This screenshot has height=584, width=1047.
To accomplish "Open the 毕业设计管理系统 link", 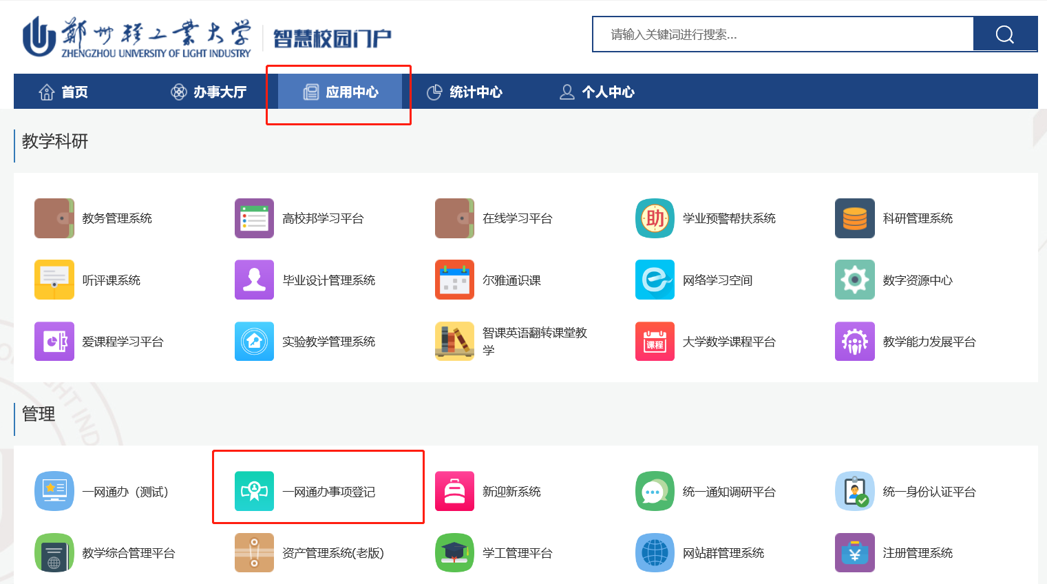I will click(x=328, y=280).
